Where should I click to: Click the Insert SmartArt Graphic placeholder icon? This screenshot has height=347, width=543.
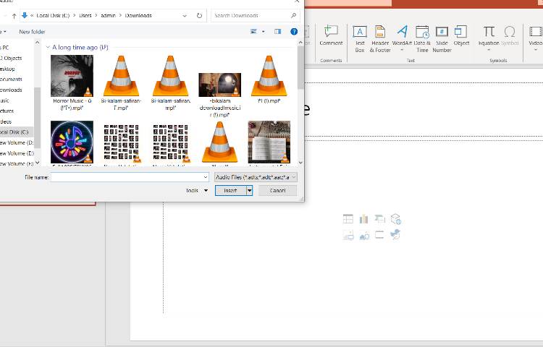coord(379,219)
